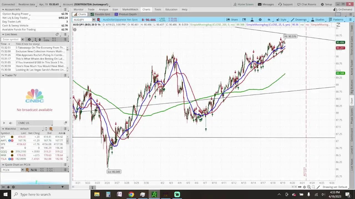The image size is (355, 199).
Task: Collapse the Trader TV section
Action: click(3, 75)
